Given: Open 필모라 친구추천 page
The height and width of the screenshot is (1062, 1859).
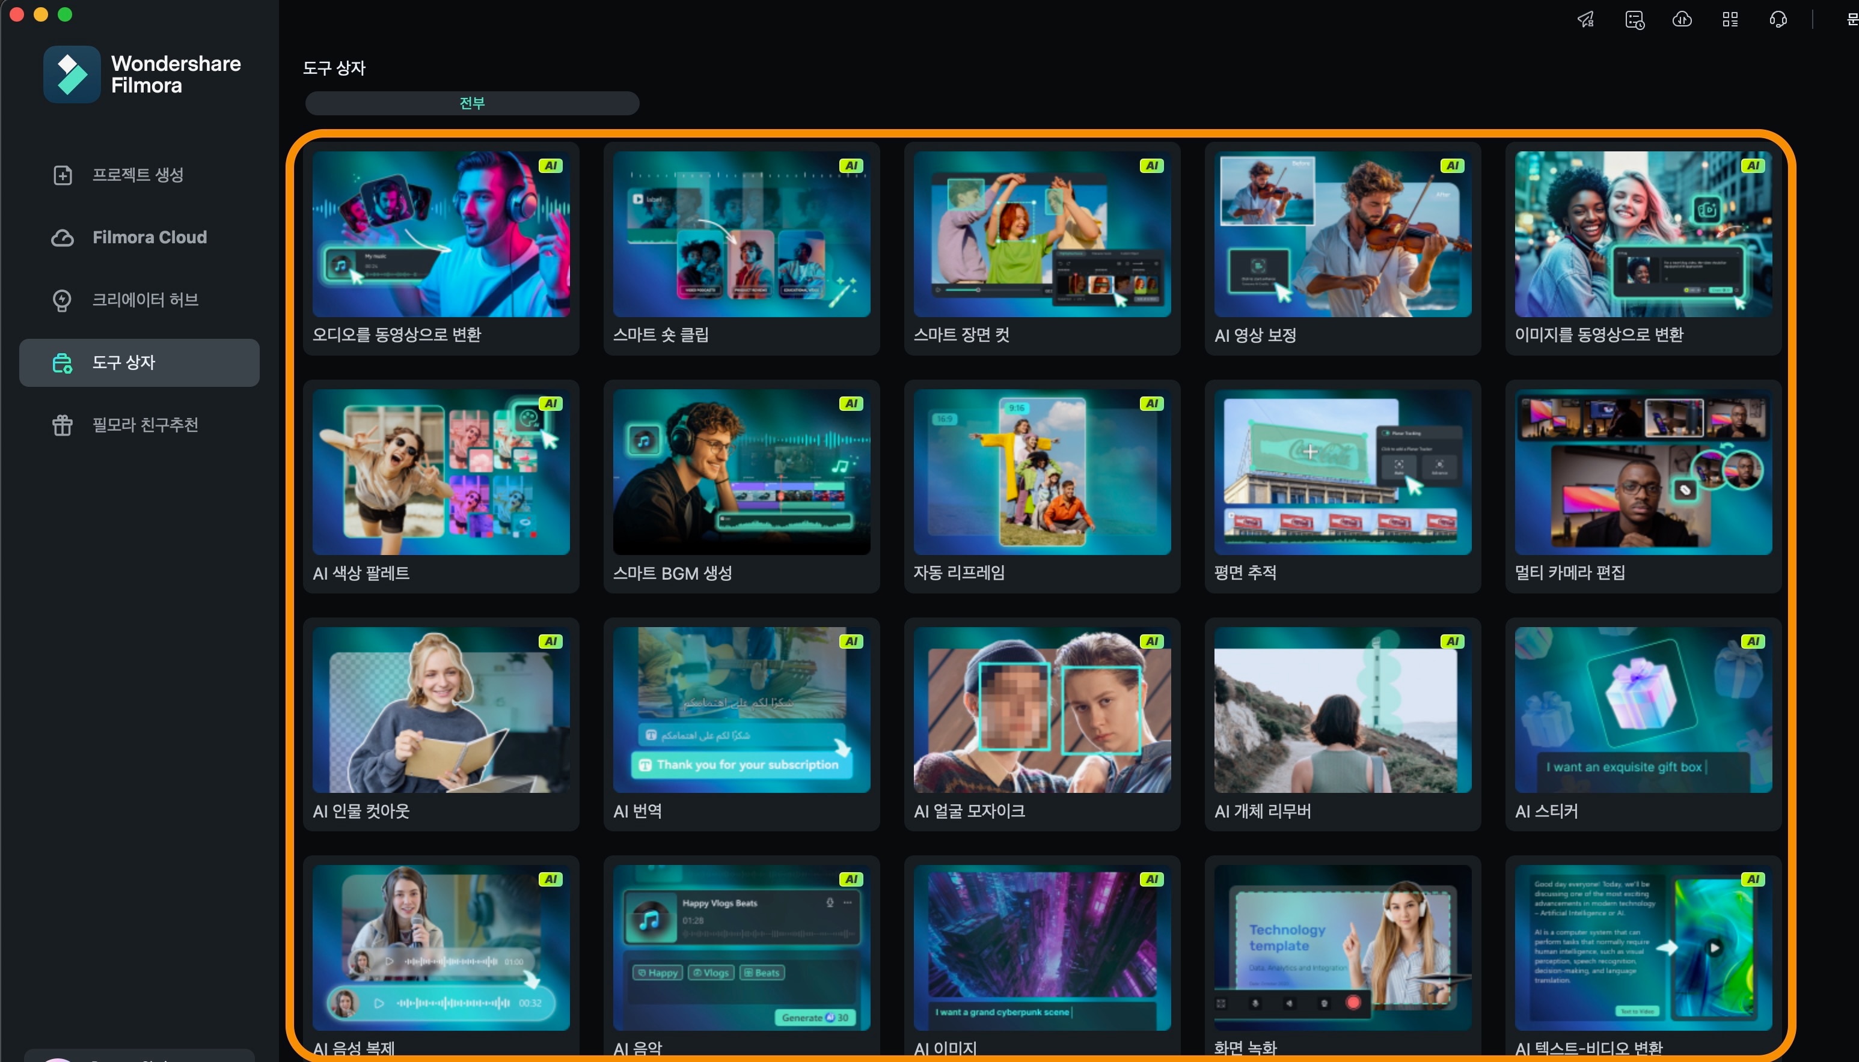Looking at the screenshot, I should pyautogui.click(x=139, y=425).
